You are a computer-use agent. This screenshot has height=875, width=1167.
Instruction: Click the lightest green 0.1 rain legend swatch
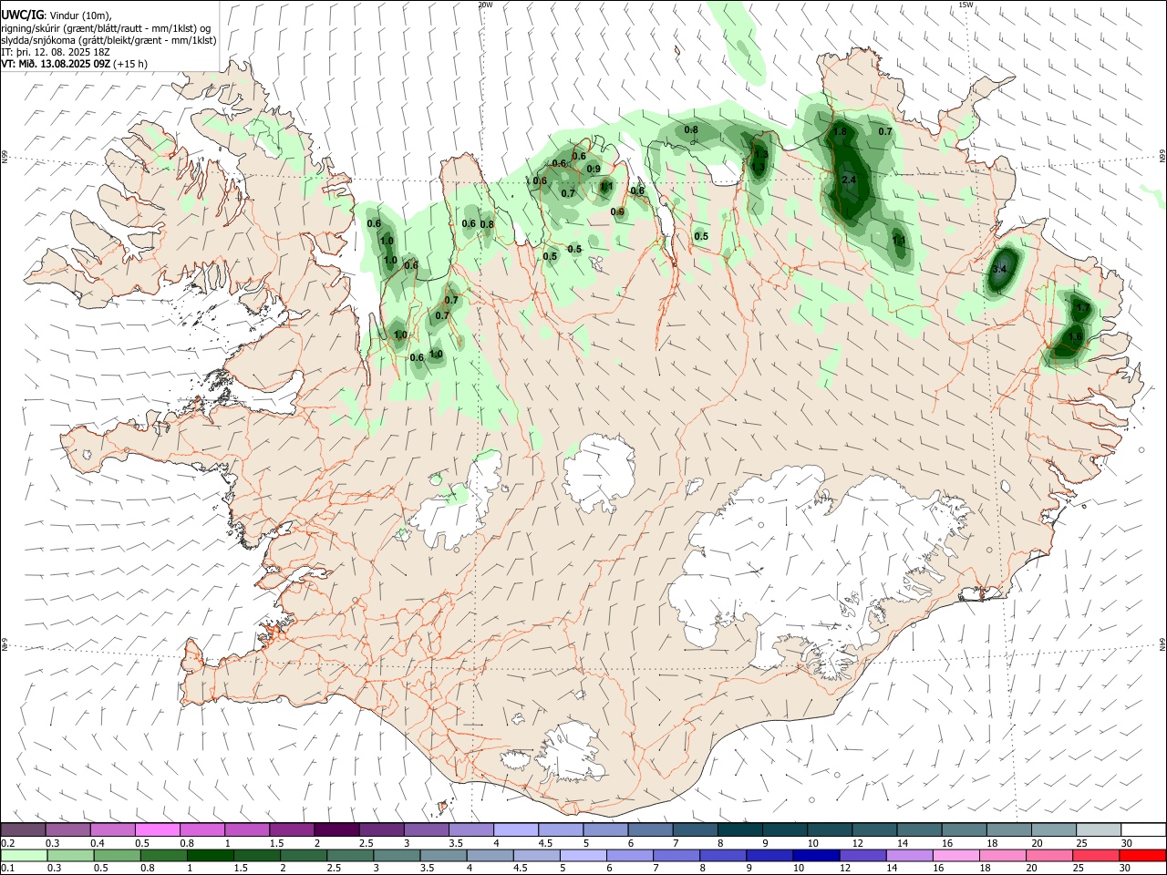click(24, 855)
